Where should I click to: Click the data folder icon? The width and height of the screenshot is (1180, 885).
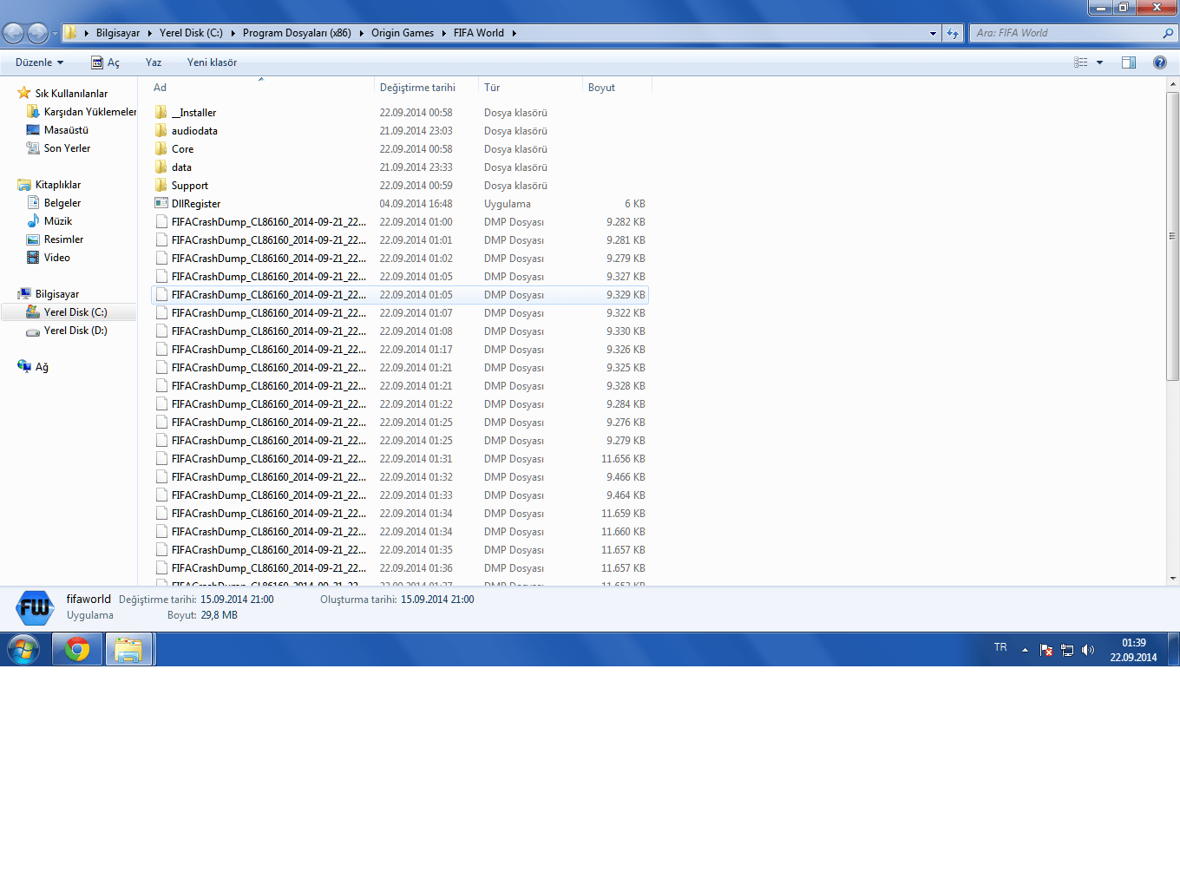pos(161,167)
